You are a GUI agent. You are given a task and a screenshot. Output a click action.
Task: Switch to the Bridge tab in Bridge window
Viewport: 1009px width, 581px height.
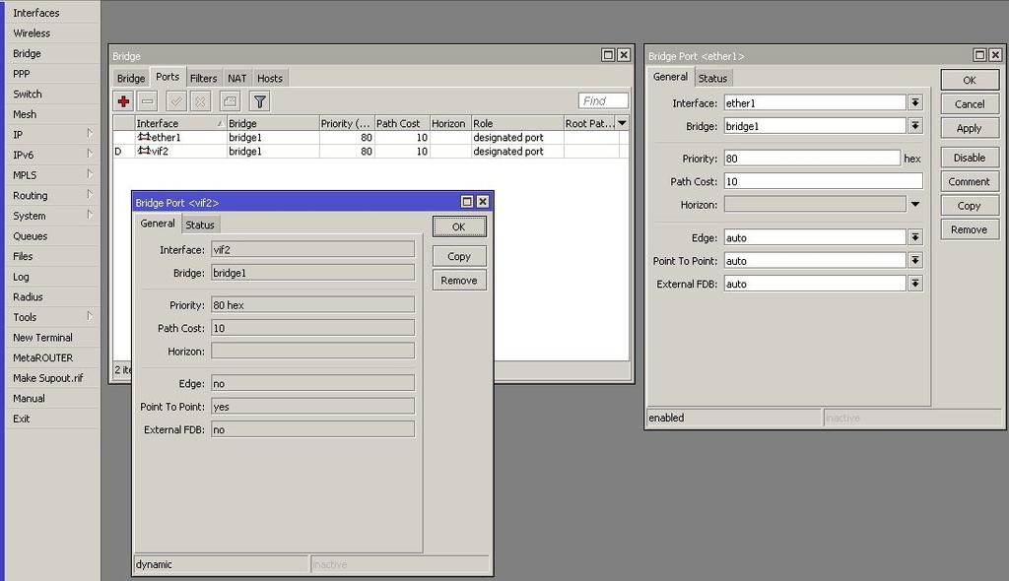[131, 78]
